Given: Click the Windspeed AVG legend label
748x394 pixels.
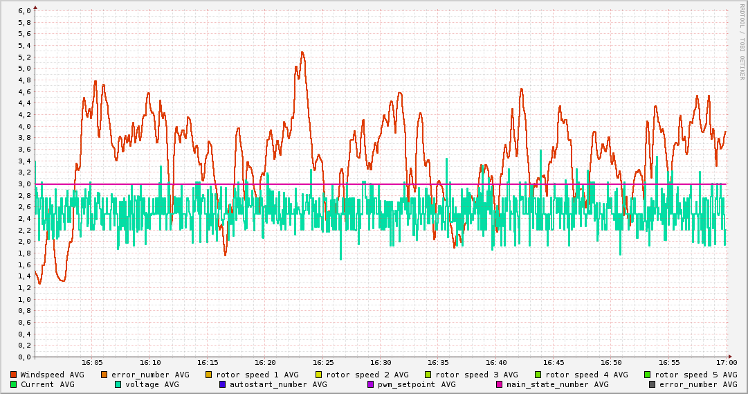Looking at the screenshot, I should coord(52,375).
